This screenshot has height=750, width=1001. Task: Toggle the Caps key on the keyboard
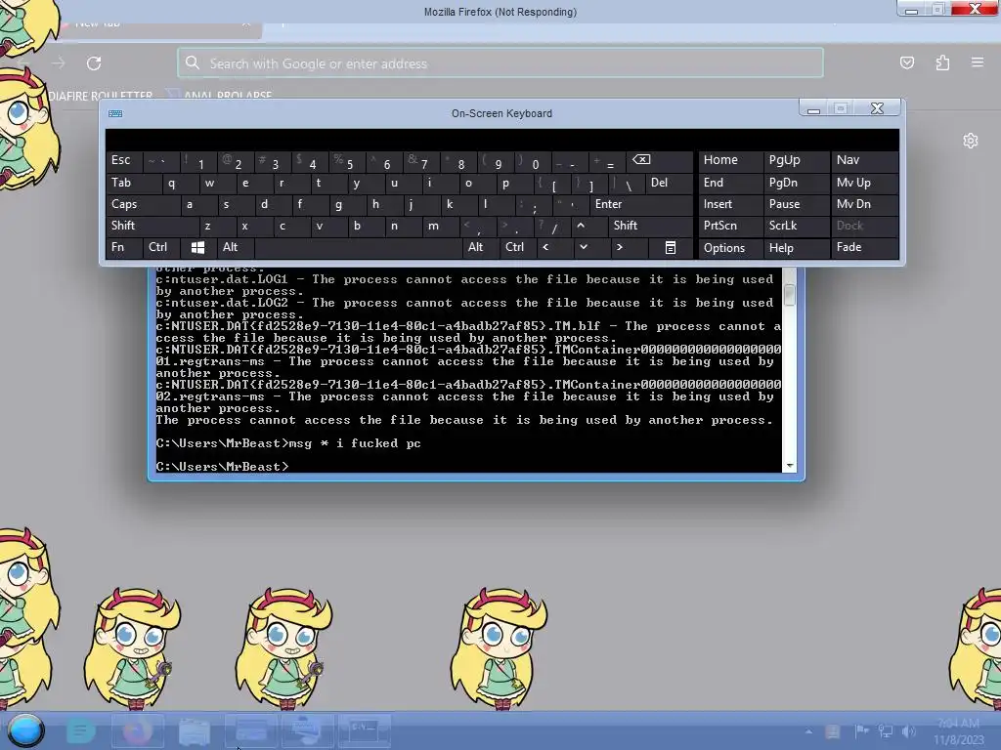tap(143, 204)
